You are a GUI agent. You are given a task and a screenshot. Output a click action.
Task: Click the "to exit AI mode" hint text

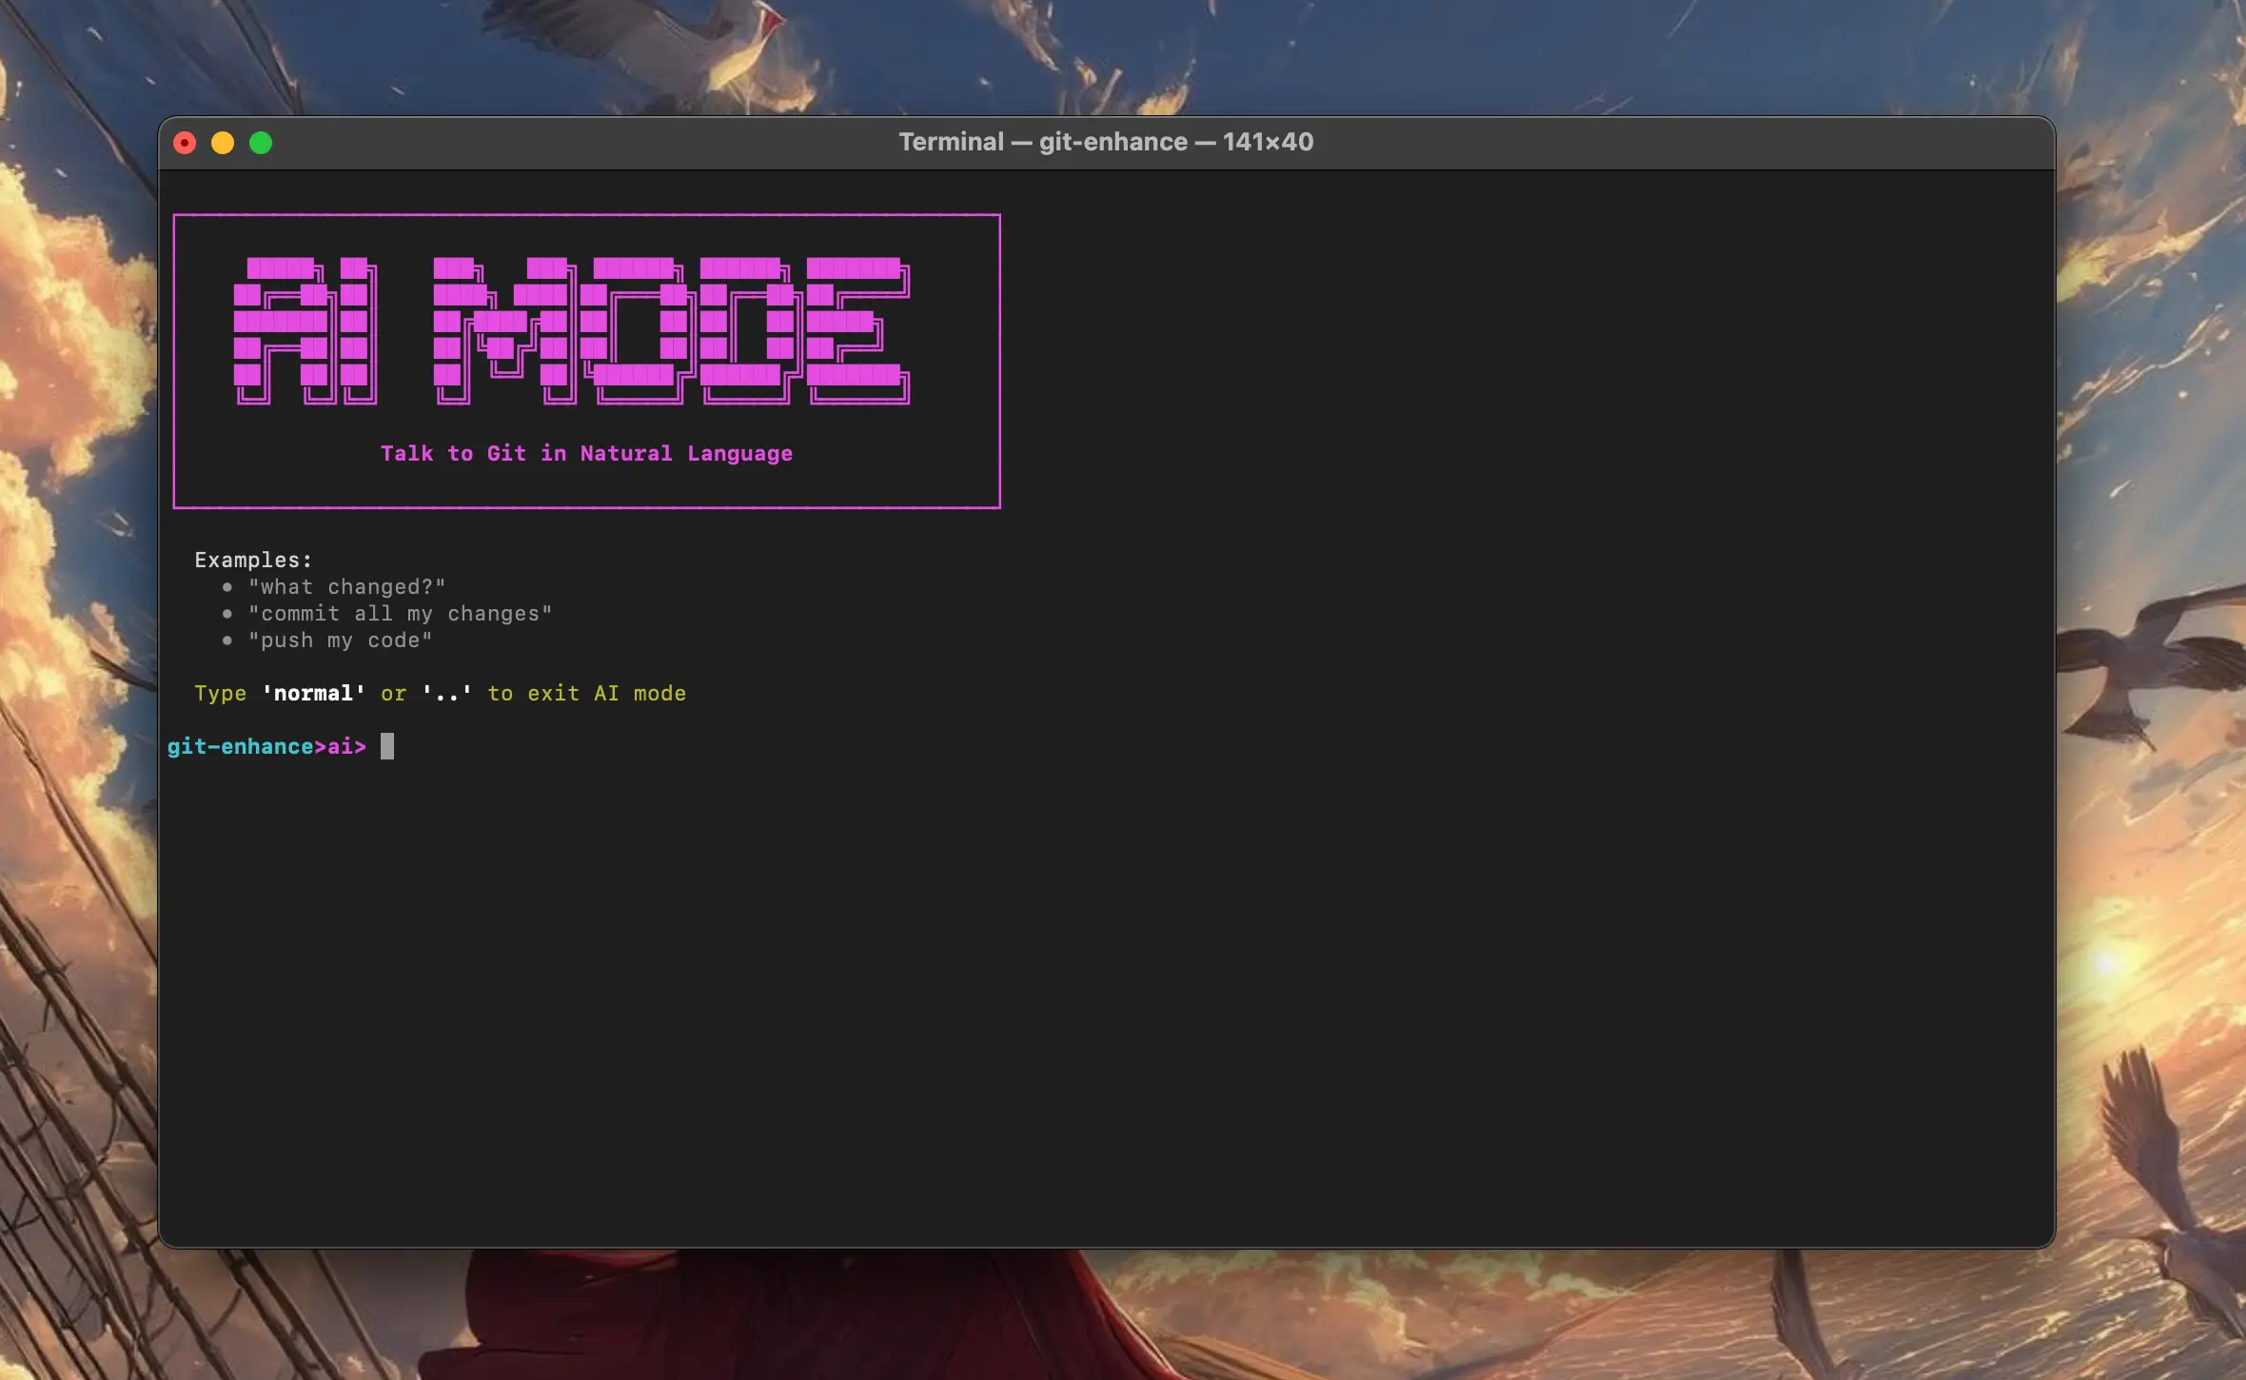tap(586, 694)
